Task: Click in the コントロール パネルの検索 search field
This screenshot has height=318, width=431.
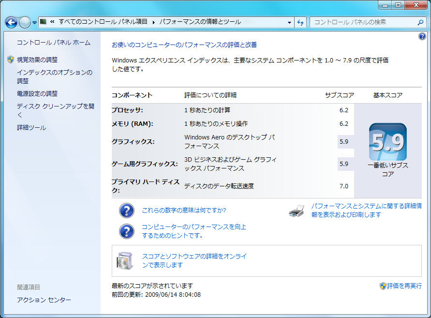Action: coord(363,22)
